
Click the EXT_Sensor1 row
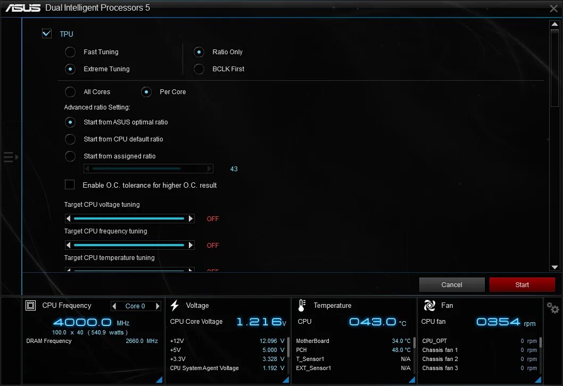(x=353, y=368)
